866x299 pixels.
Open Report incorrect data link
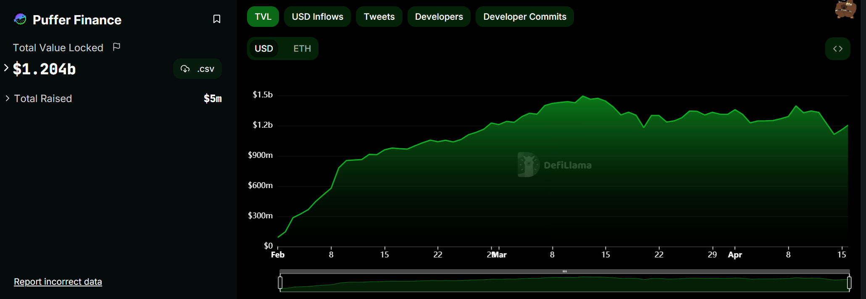coord(58,282)
